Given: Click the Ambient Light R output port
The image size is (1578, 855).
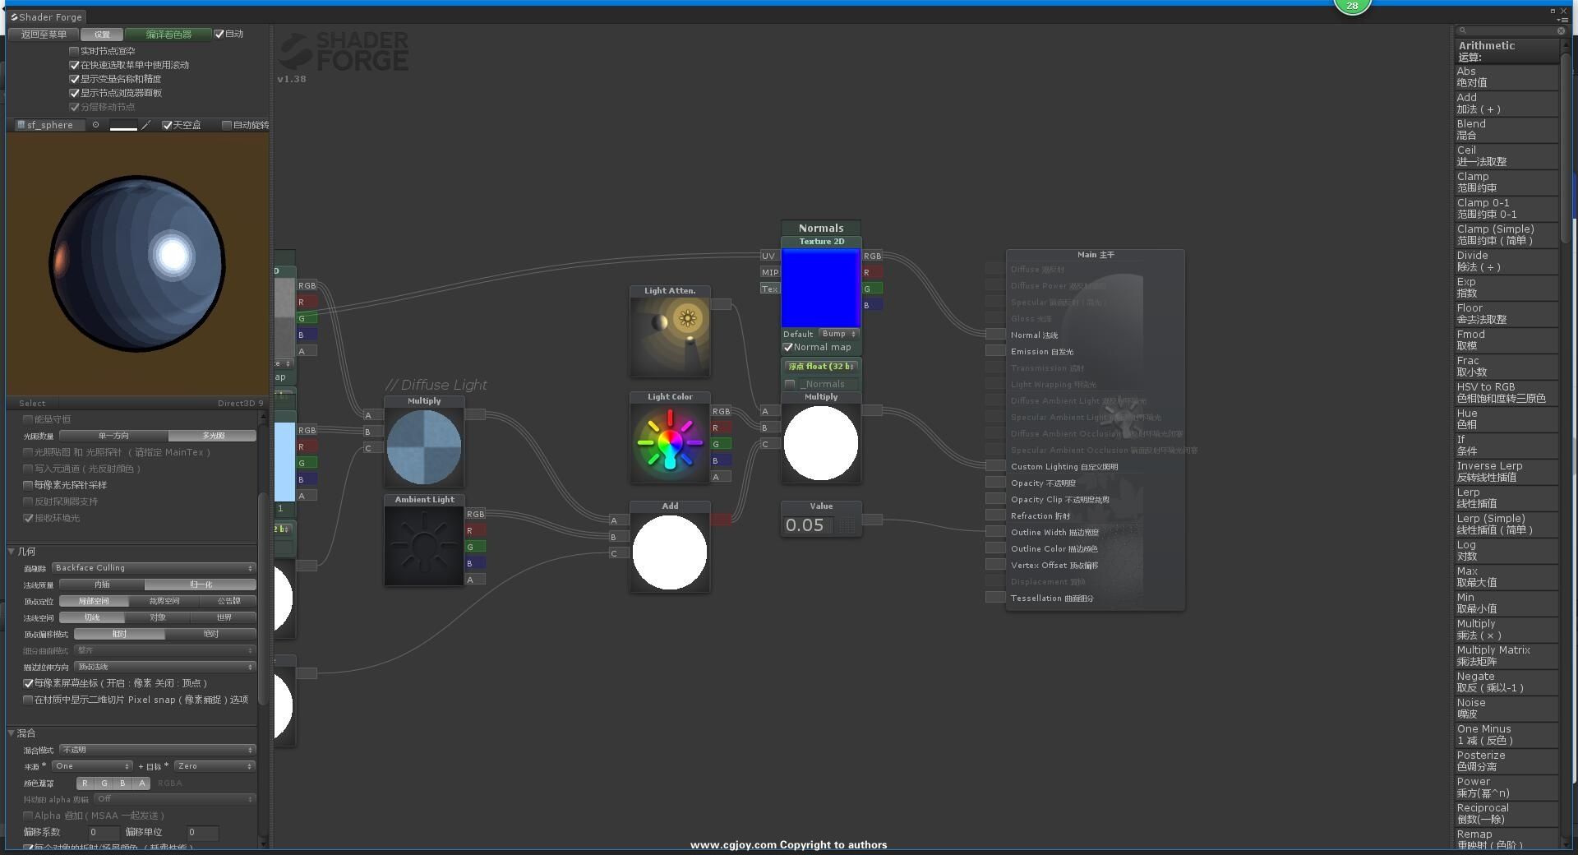Looking at the screenshot, I should pyautogui.click(x=475, y=530).
